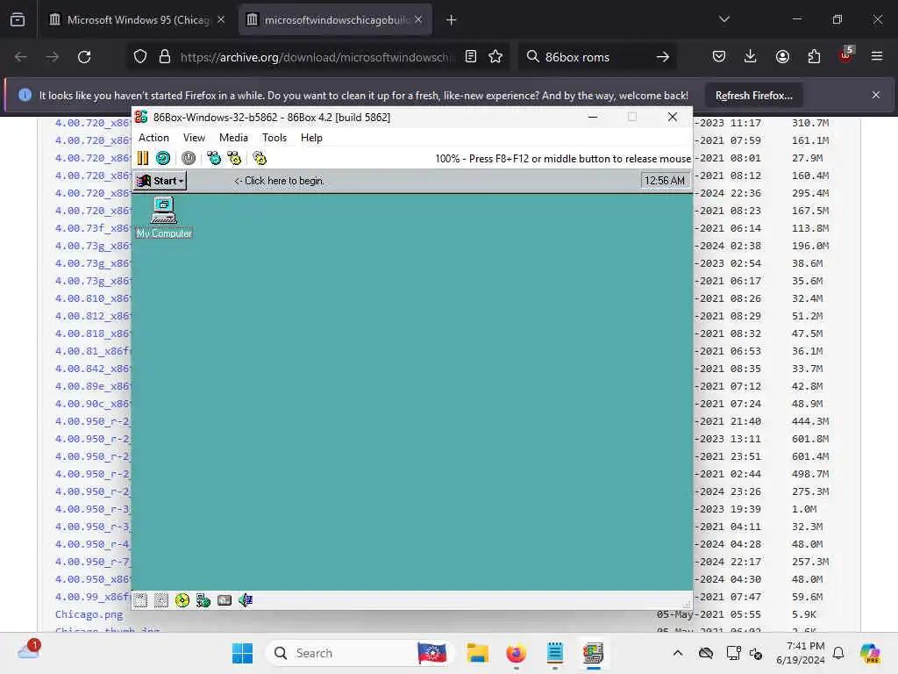Click the 310.7M file size text

pos(810,123)
